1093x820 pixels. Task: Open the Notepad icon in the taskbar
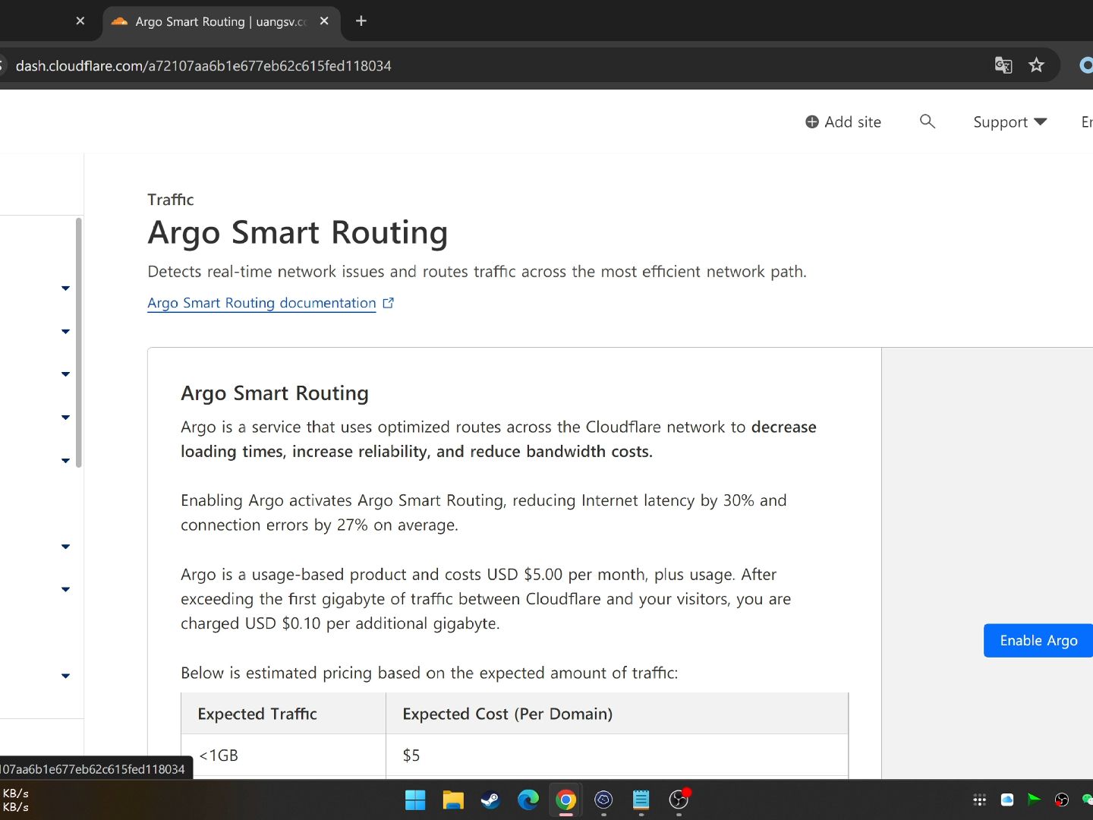[641, 799]
